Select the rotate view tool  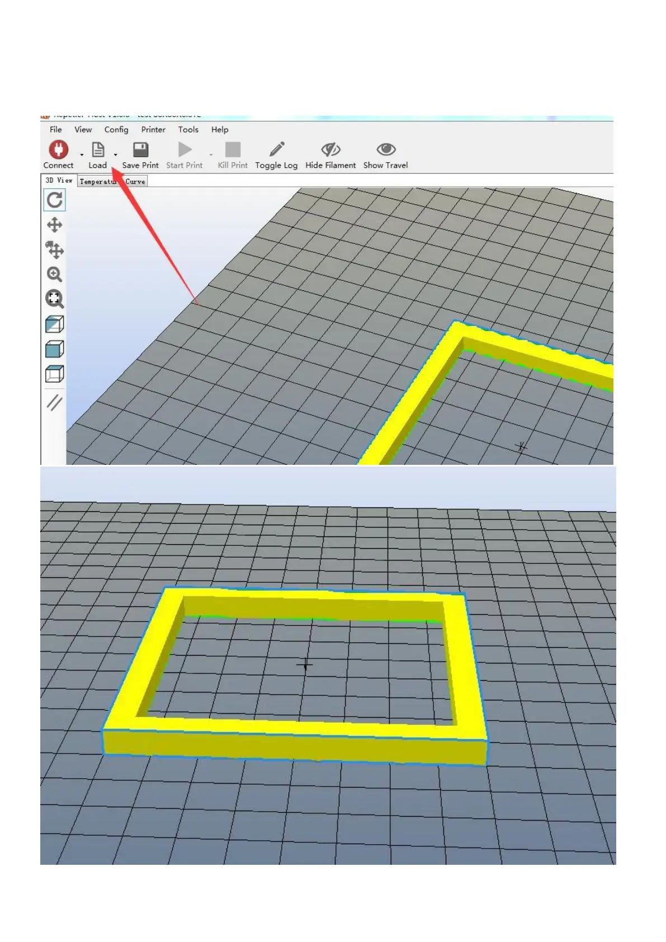(x=54, y=200)
